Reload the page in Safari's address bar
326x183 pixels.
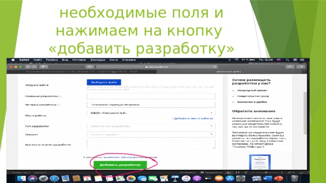tap(214, 67)
